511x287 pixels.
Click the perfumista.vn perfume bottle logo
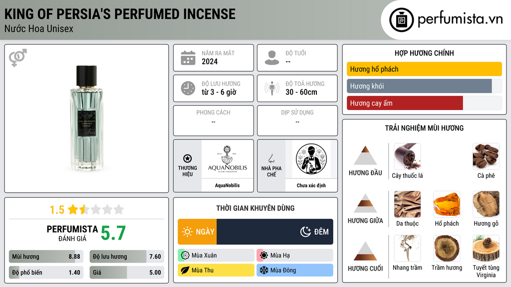[x=401, y=20]
